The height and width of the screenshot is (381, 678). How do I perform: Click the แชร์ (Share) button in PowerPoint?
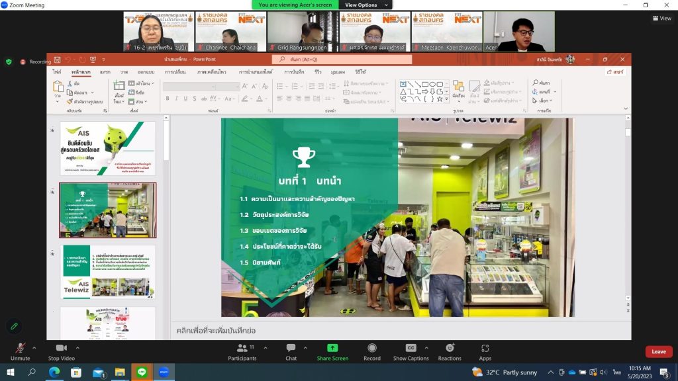(615, 71)
